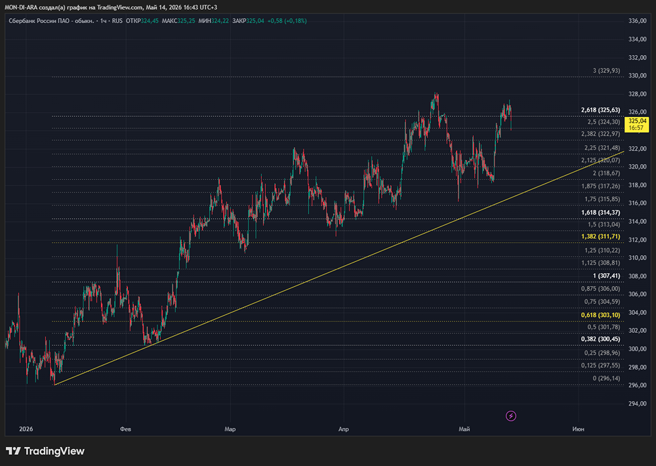Viewport: 656px width, 466px height.
Task: Click 330,00 on the price axis
Action: [x=638, y=75]
